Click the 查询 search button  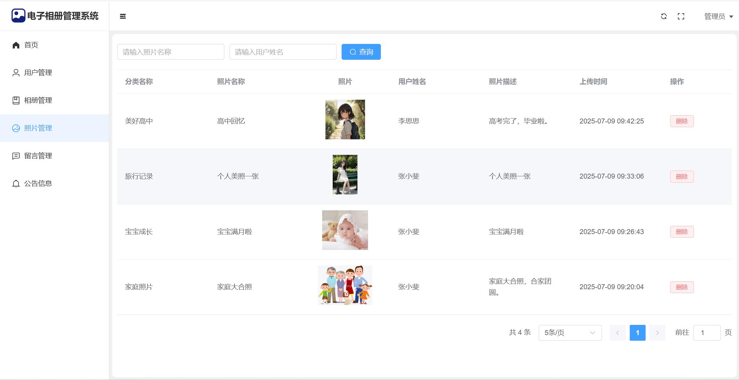tap(361, 52)
